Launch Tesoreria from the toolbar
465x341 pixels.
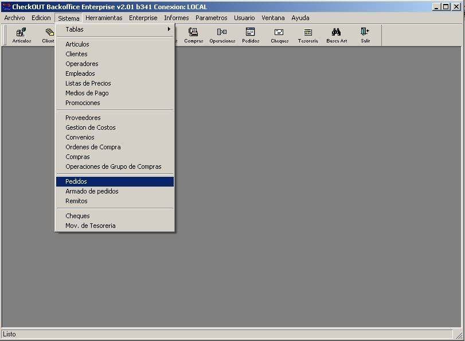point(308,36)
